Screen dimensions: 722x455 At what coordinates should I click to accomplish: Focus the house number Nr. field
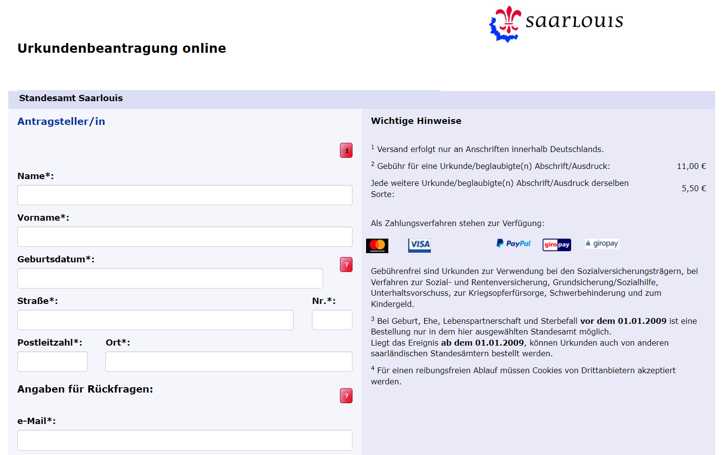point(332,320)
